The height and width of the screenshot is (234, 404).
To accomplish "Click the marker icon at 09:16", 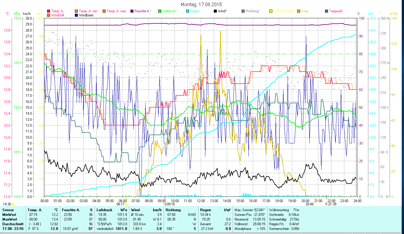I will [165, 204].
